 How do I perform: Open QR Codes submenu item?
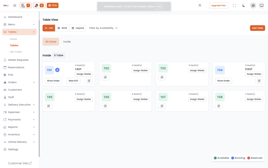(16, 52)
